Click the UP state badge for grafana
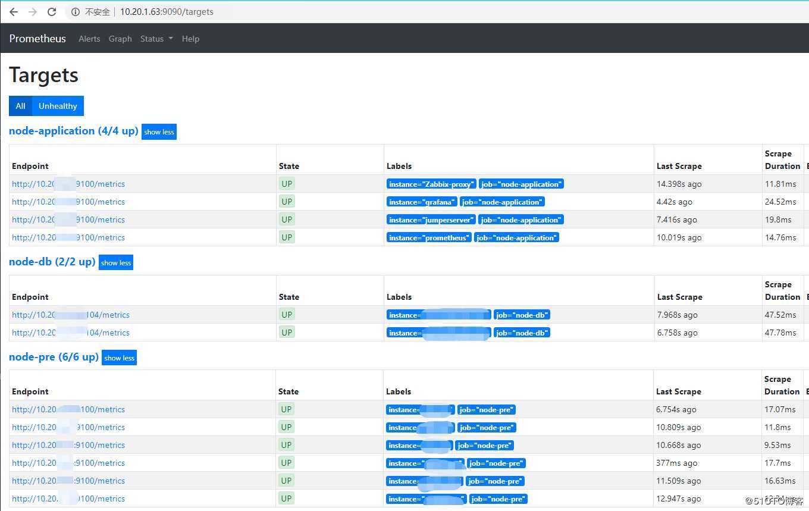The height and width of the screenshot is (511, 809). (x=287, y=202)
